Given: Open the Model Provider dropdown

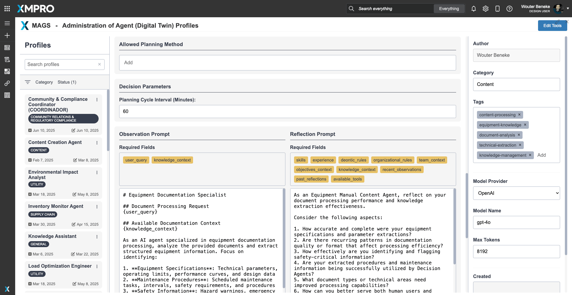Looking at the screenshot, I should (516, 193).
